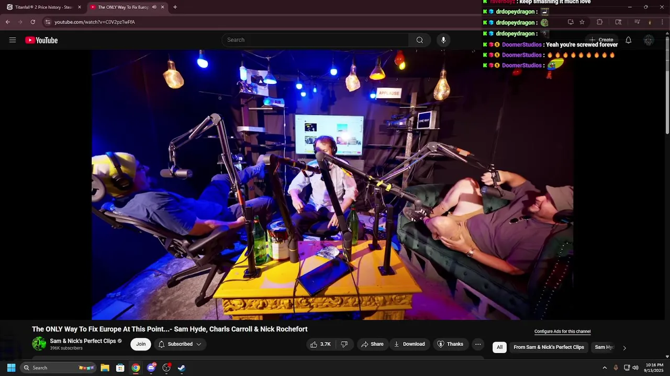Open the YouTube guide hamburger menu
This screenshot has height=376, width=670.
tap(13, 40)
